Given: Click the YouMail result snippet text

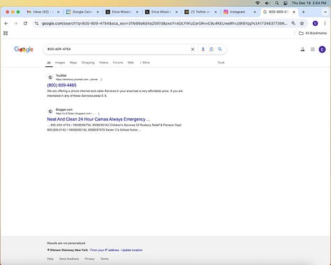Looking at the screenshot, I should coord(115,93).
